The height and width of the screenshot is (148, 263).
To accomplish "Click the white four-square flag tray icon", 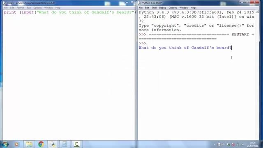I will pyautogui.click(x=219, y=144).
